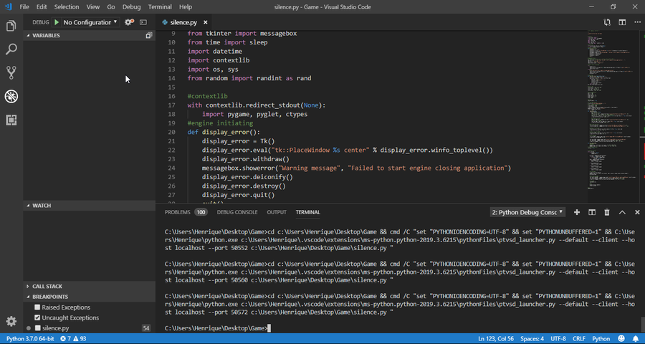The width and height of the screenshot is (645, 344).
Task: Open notifications bell in status bar
Action: click(636, 339)
